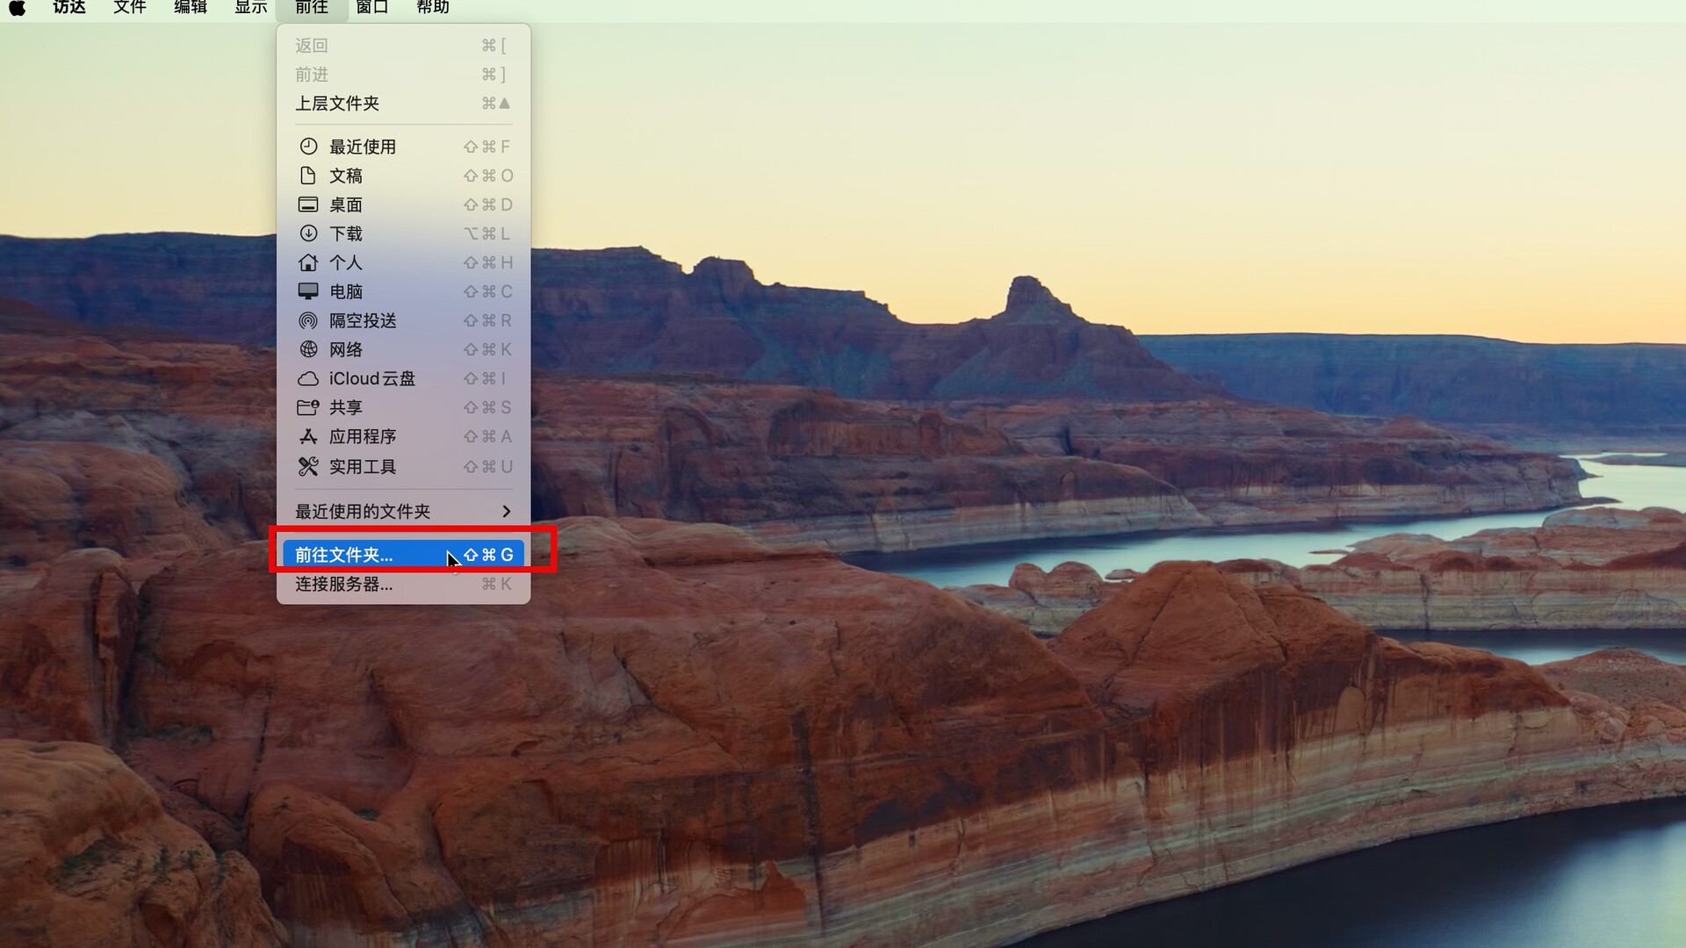Select the 个人 text label

click(x=346, y=262)
